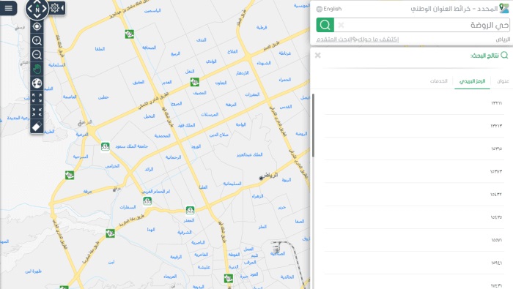Pan map right with compass arrow
This screenshot has width=513, height=289.
point(45,9)
